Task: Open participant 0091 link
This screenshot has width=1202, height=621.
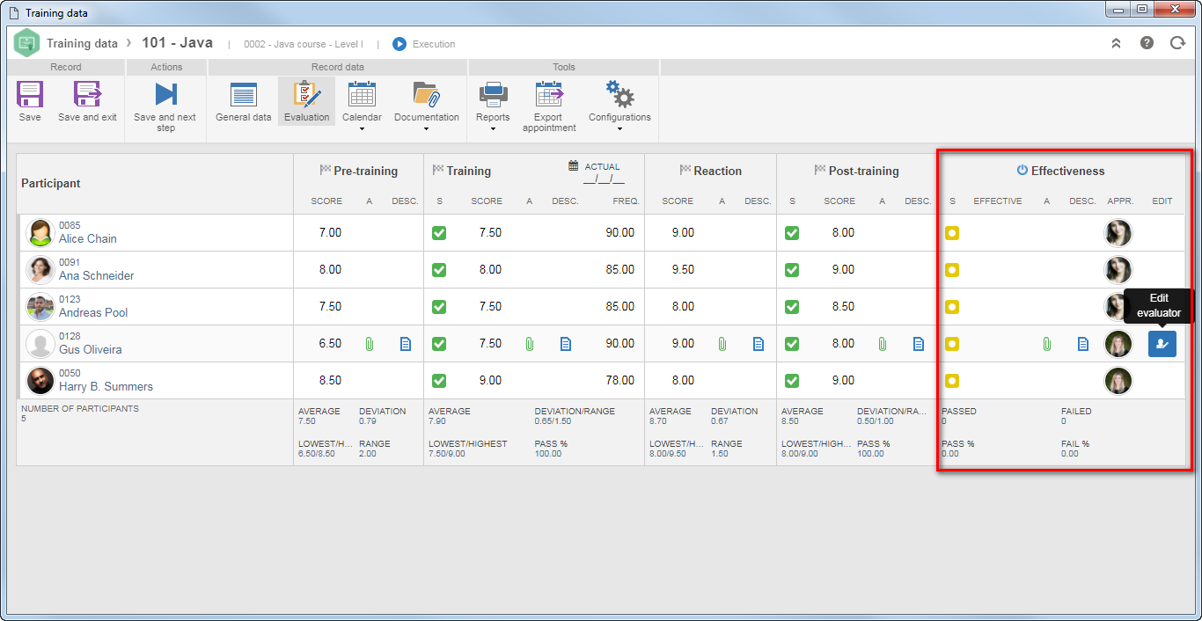Action: 70,262
